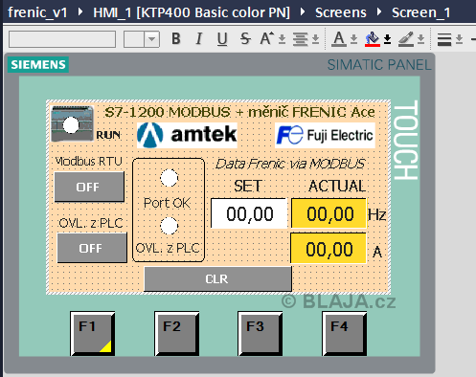Expand the fill color options arrow
Screen dimensions: 476x377
[388, 39]
